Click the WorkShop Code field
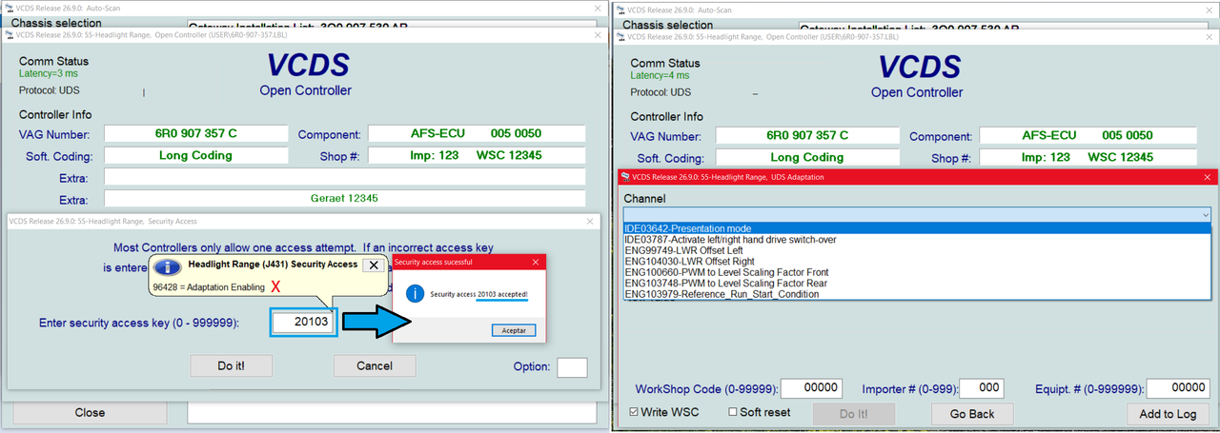The image size is (1220, 433). (812, 388)
